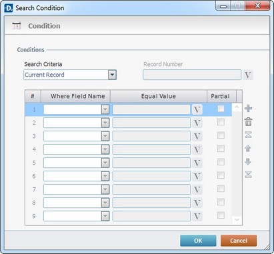This screenshot has height=254, width=274.
Task: Click the Record Number input field
Action: (x=192, y=75)
